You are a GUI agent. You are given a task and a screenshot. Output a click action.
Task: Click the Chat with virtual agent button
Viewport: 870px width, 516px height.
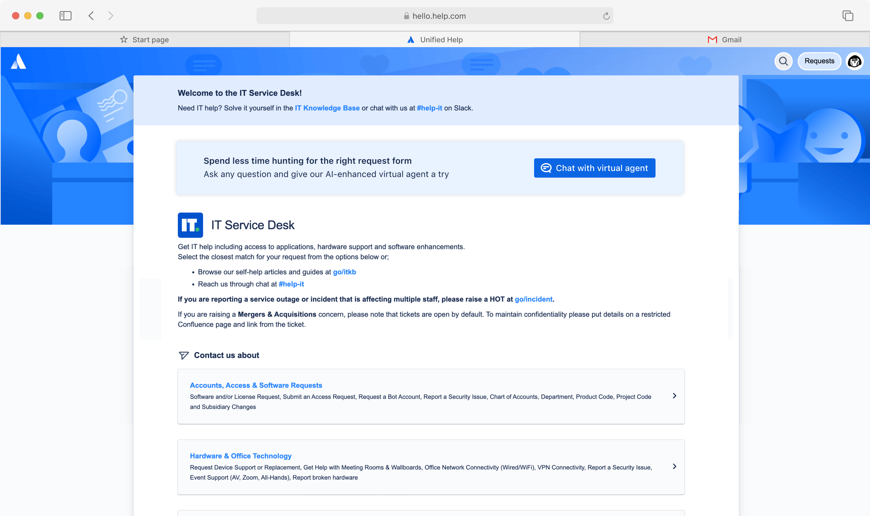click(594, 168)
